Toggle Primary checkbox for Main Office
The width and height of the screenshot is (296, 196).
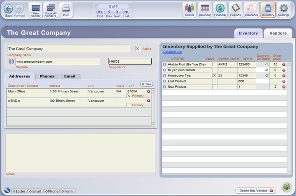point(129,96)
